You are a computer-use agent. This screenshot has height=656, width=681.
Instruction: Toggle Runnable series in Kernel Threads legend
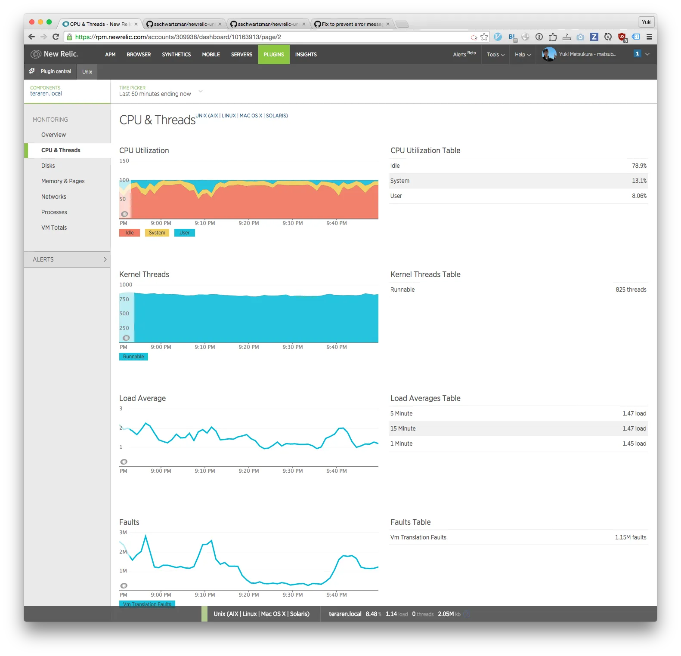coord(133,357)
